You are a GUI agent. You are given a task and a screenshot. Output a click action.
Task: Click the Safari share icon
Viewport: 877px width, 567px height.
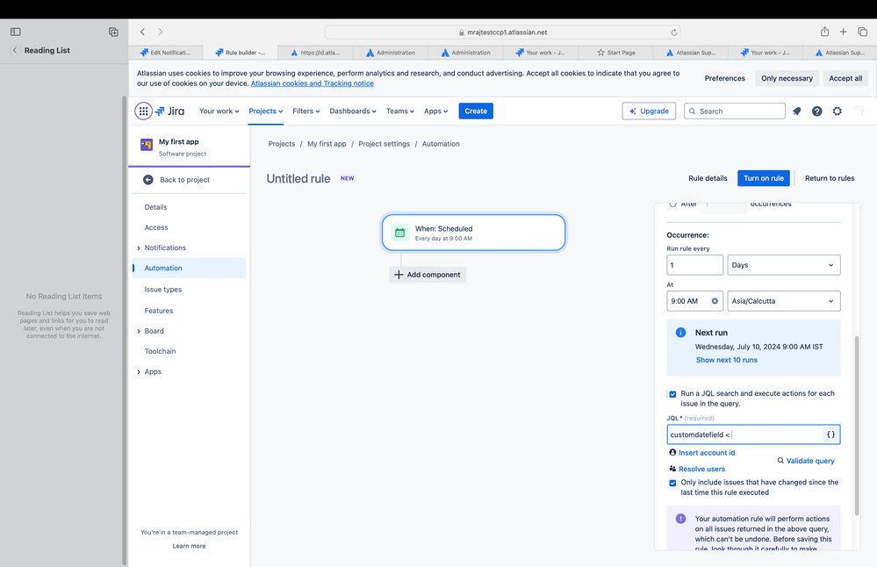824,32
